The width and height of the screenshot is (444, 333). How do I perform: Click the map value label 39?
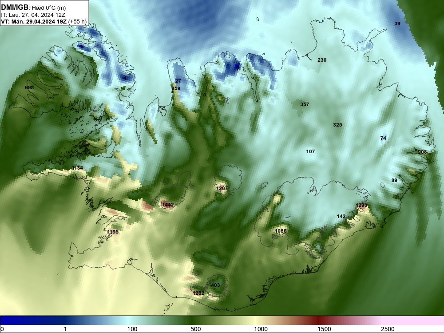tap(397, 24)
